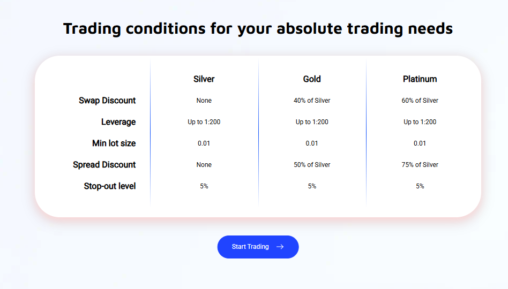Click the Stop-out level row label
The height and width of the screenshot is (289, 508).
[x=110, y=186]
